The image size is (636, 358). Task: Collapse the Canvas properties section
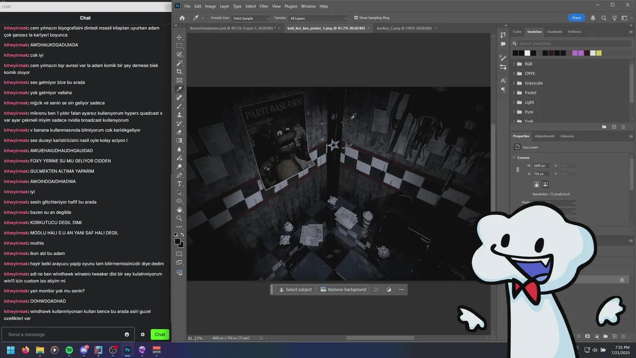[x=514, y=158]
